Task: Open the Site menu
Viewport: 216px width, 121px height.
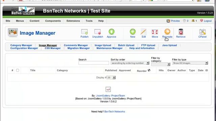Action: 8,21
